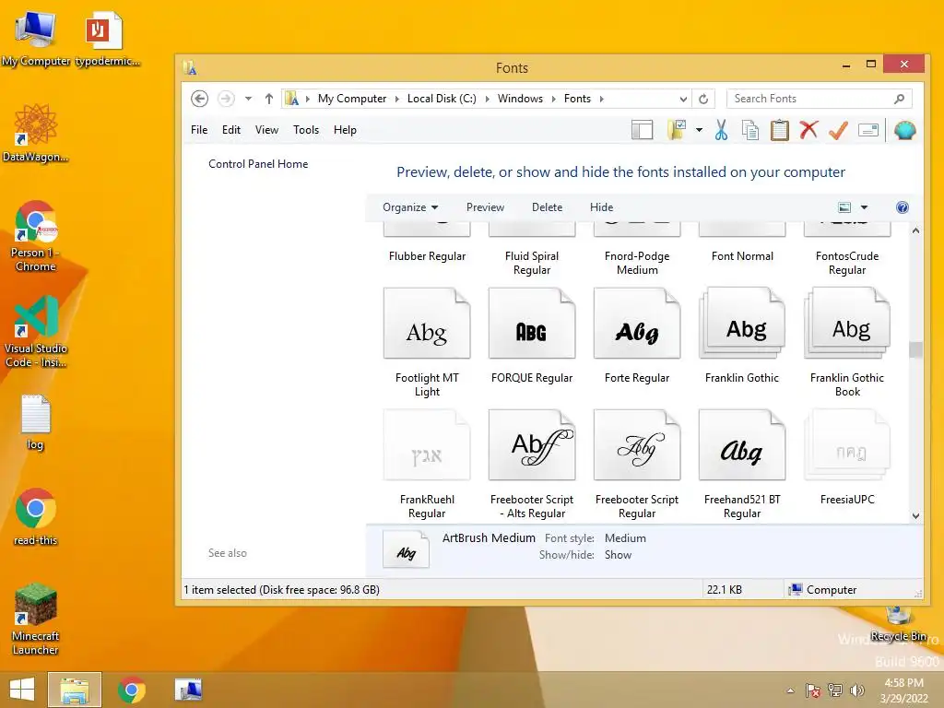944x708 pixels.
Task: Select the Minecraft Launcher desktop icon
Action: pos(36,619)
